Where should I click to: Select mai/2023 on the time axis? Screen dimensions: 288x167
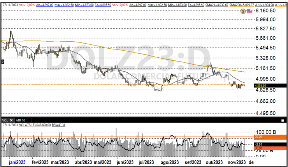[x=102, y=162]
